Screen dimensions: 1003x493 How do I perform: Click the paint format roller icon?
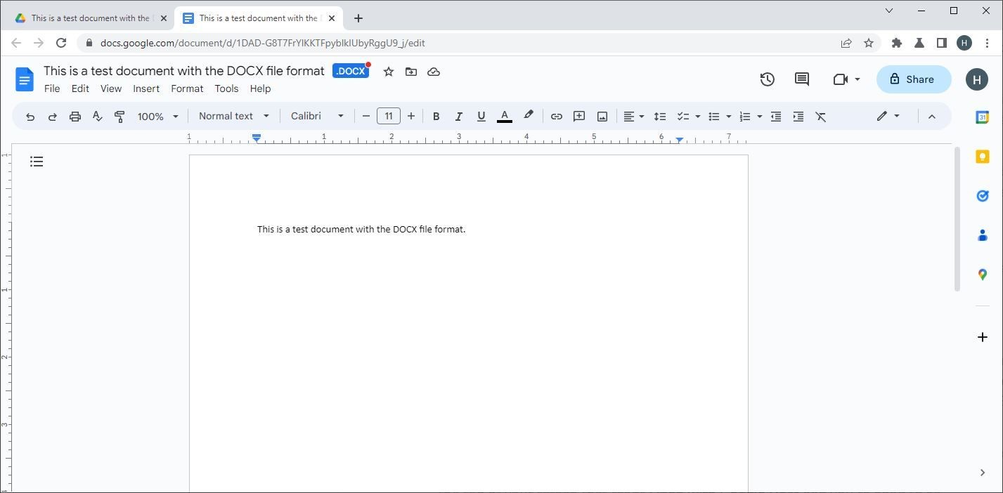pos(119,117)
